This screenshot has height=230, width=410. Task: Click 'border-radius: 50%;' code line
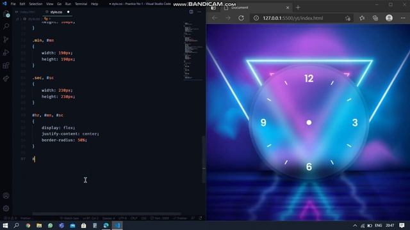click(x=64, y=140)
